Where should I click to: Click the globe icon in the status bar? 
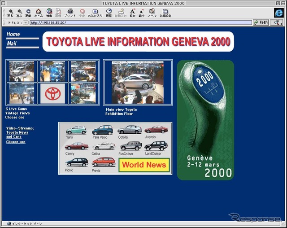click(x=9, y=224)
